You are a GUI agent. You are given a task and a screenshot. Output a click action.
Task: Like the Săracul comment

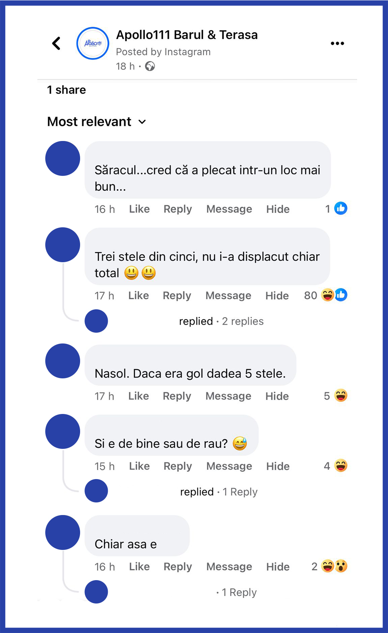[139, 209]
